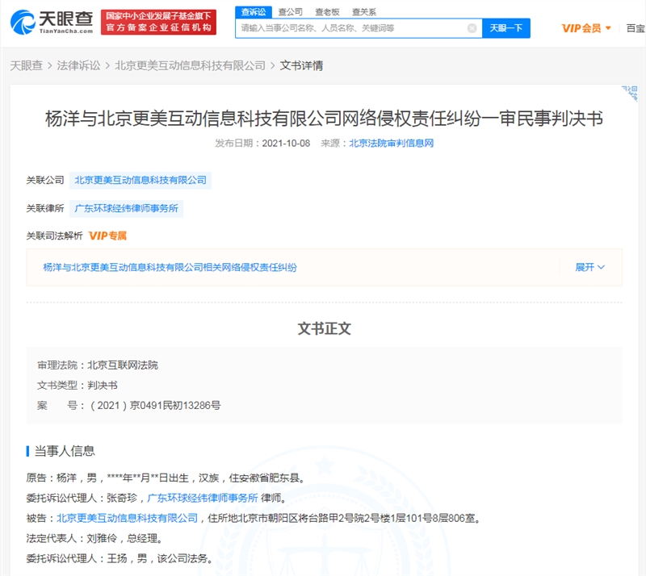Open the 关联律所 广东环球经纬律师事务所 tag

(x=126, y=208)
